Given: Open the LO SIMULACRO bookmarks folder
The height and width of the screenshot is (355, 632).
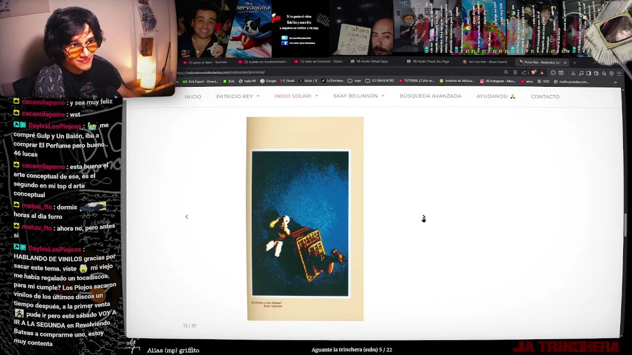Looking at the screenshot, I should (x=380, y=81).
